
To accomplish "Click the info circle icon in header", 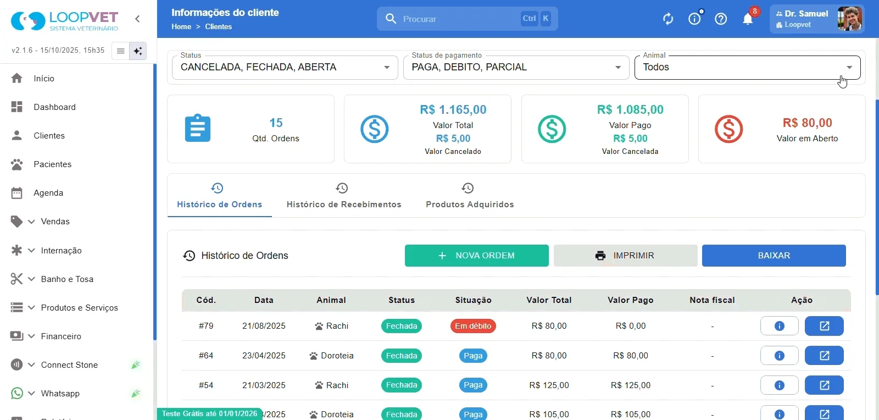I will (694, 19).
